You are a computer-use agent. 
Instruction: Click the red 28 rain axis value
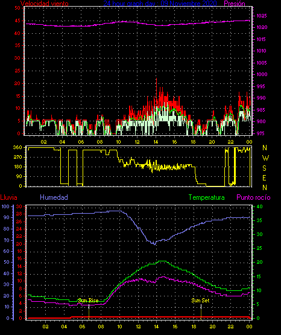[x=19, y=214]
